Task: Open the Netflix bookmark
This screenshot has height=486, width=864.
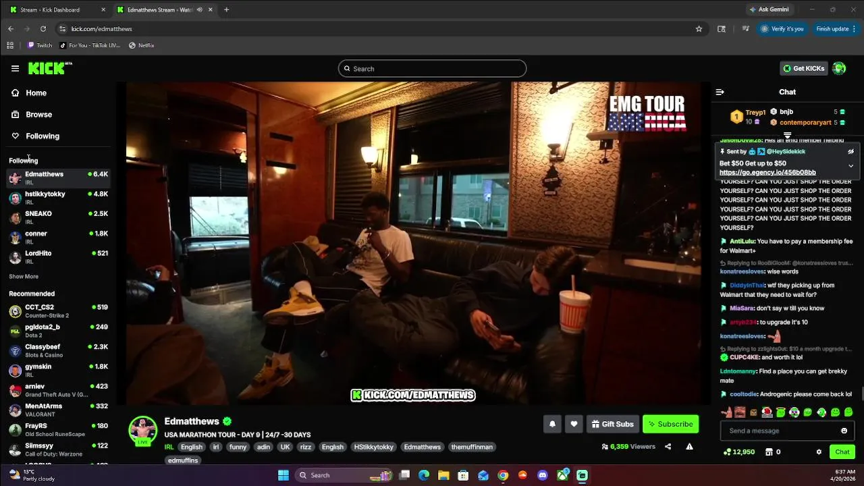Action: click(x=142, y=45)
